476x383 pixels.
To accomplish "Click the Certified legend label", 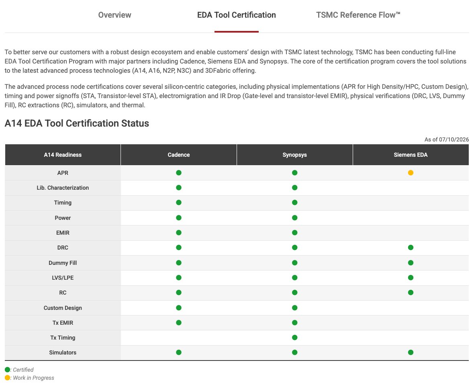I will [x=23, y=370].
